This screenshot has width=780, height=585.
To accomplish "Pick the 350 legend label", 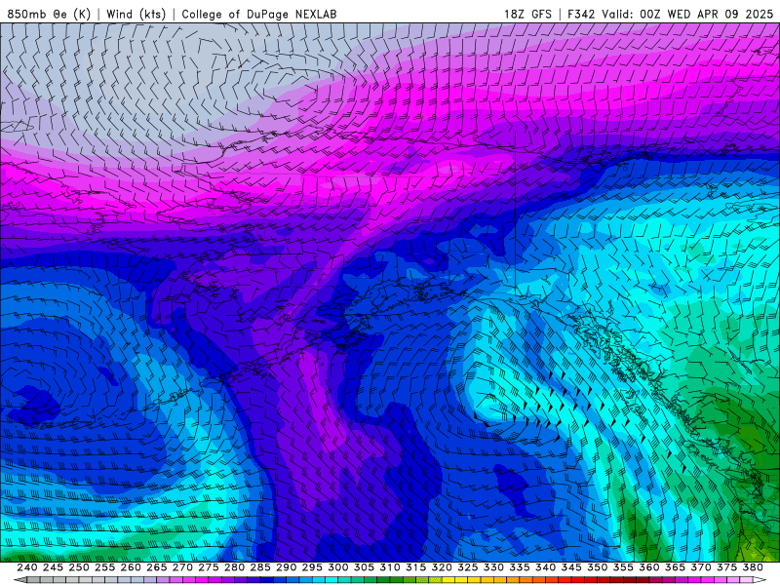I will coord(597,567).
